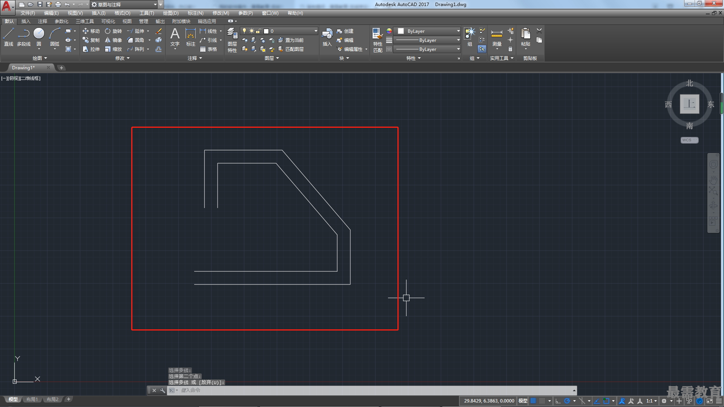Select the Circle (圆) tool

(39, 37)
